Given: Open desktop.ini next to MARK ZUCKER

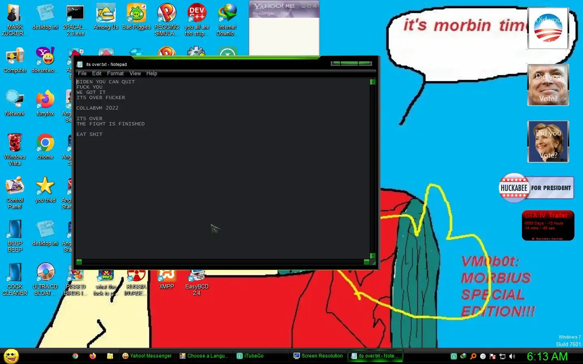Looking at the screenshot, I should [45, 17].
